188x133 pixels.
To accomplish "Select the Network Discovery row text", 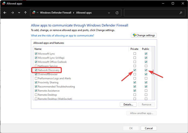I will 49,70.
